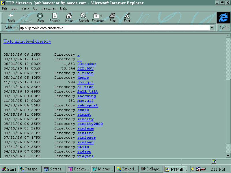Open the Windows Start menu

click(x=9, y=169)
